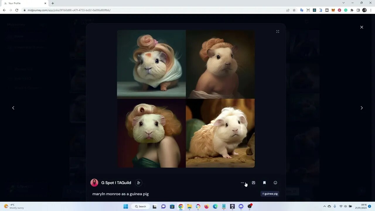Open Pinterest save extension
Viewport: 375px width, 211px height.
[339, 10]
